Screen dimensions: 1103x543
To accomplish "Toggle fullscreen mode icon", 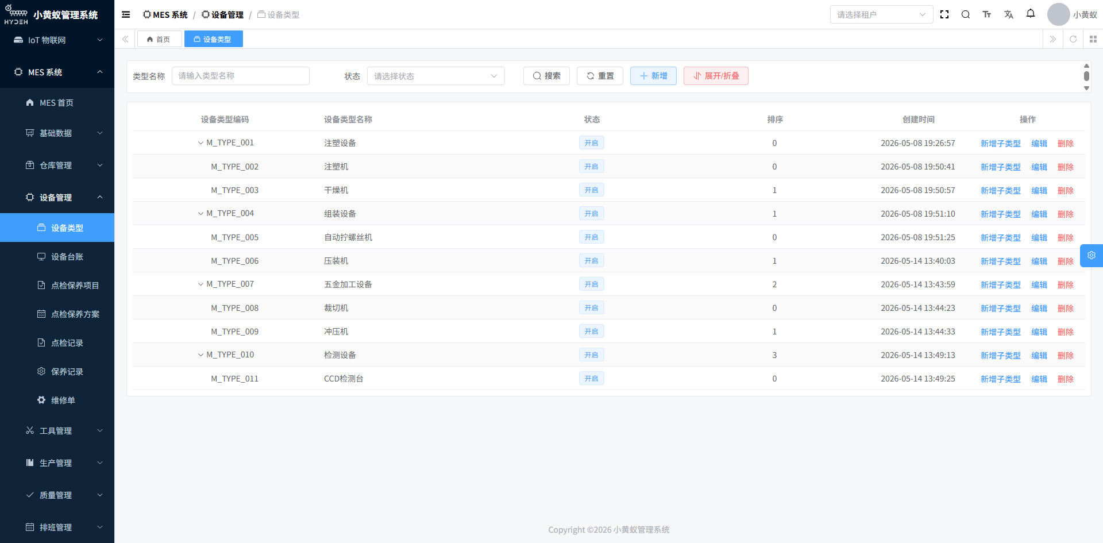I will (x=944, y=14).
